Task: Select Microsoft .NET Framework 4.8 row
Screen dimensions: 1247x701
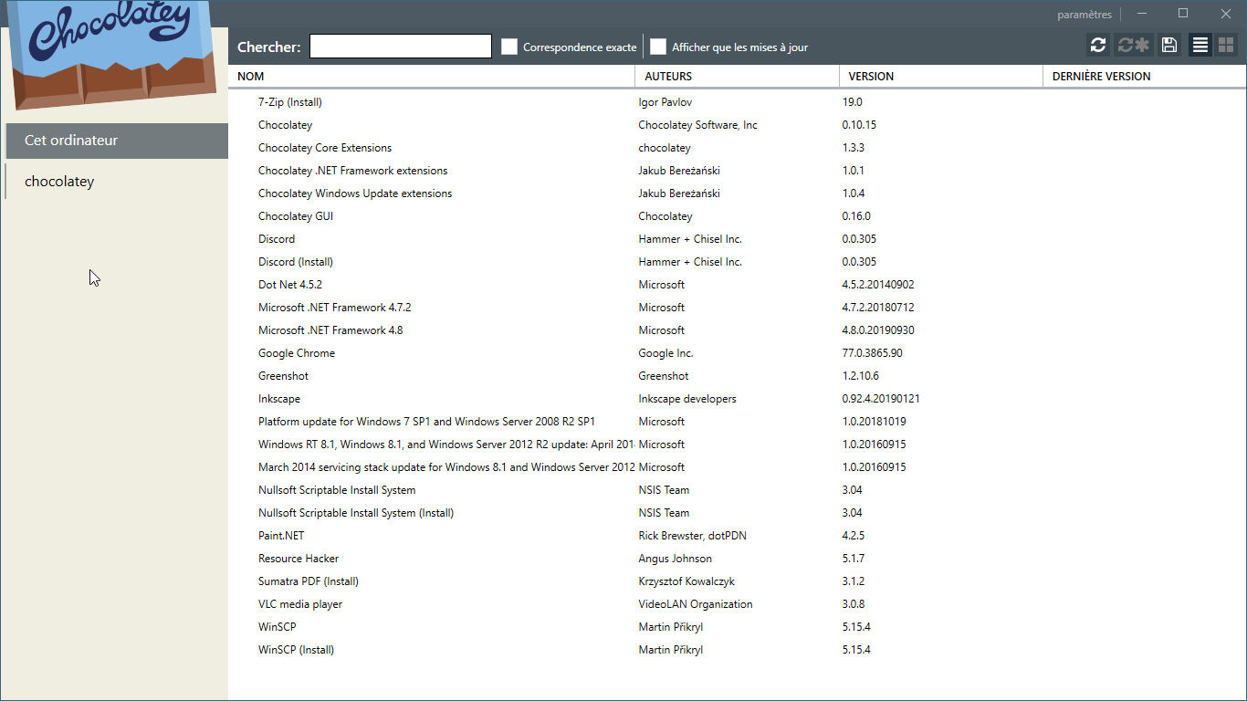Action: point(738,330)
